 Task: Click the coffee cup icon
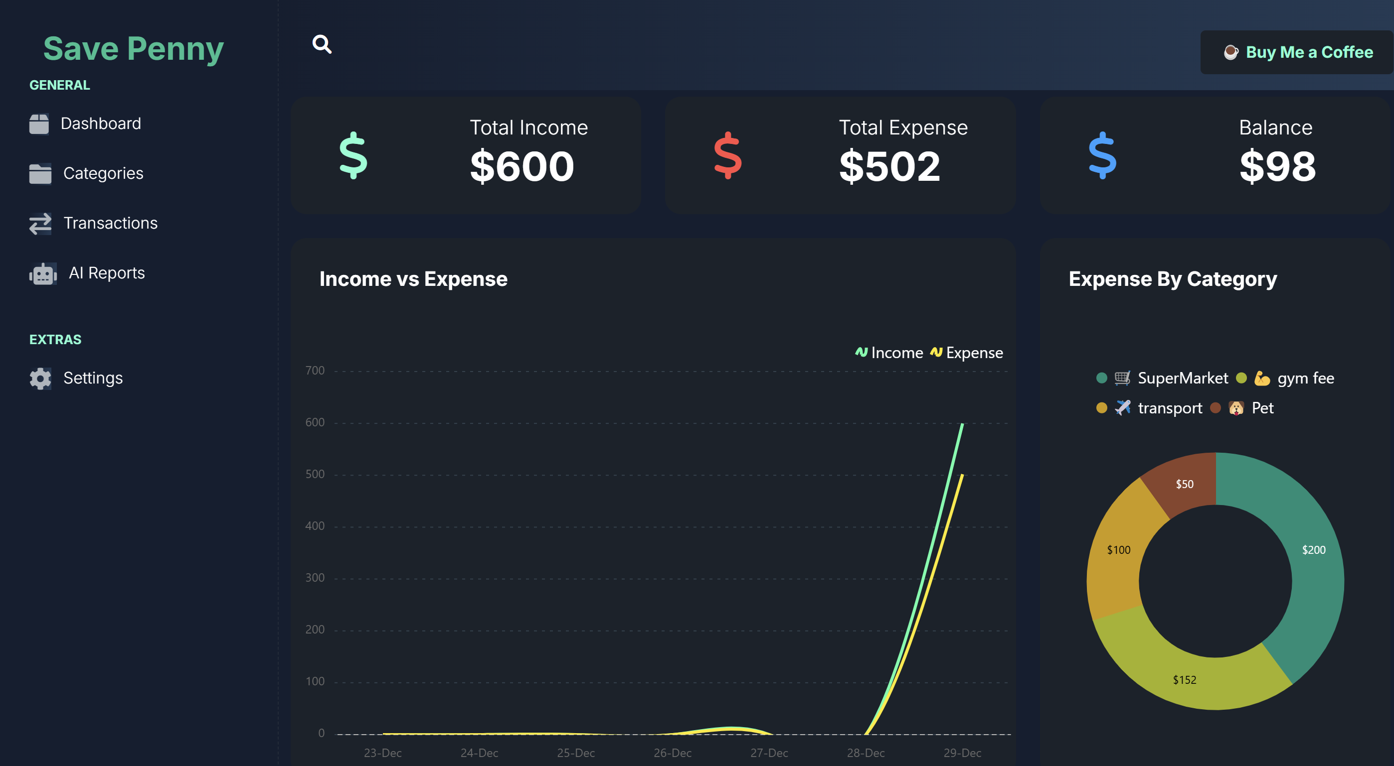click(1231, 52)
